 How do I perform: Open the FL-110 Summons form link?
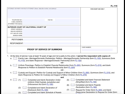pos(21,61)
